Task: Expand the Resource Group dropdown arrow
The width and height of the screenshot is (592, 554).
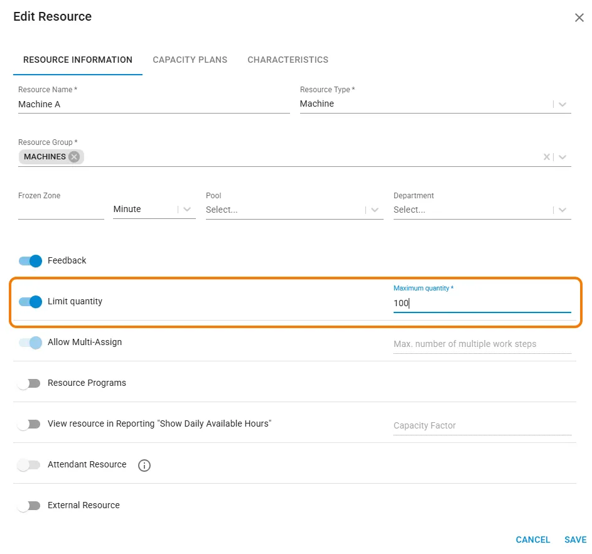Action: click(562, 157)
